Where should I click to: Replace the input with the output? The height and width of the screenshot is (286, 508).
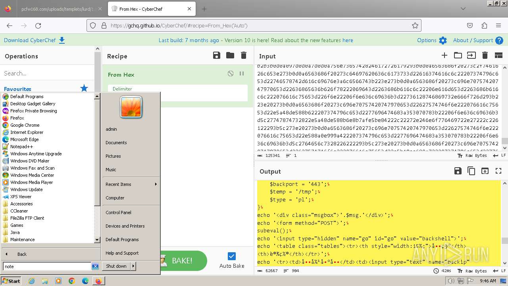[x=485, y=171]
